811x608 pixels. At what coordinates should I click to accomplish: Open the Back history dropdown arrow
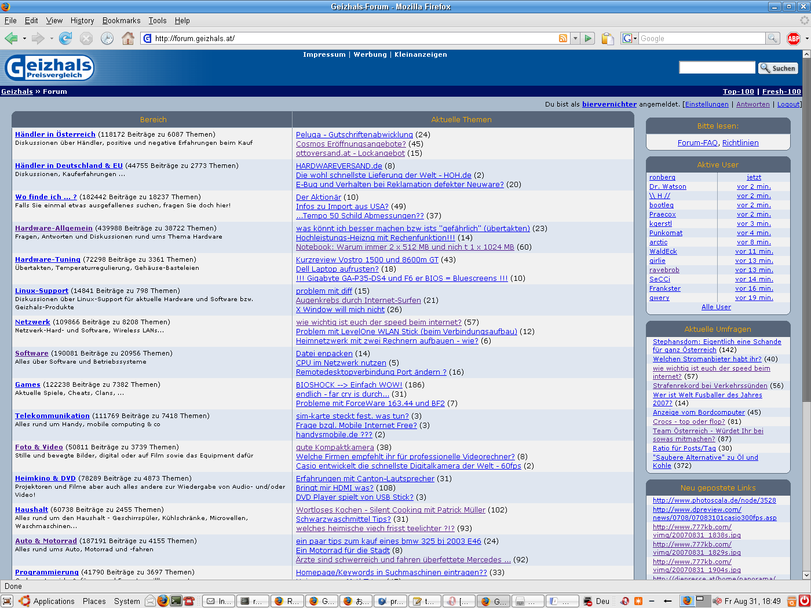tap(24, 39)
